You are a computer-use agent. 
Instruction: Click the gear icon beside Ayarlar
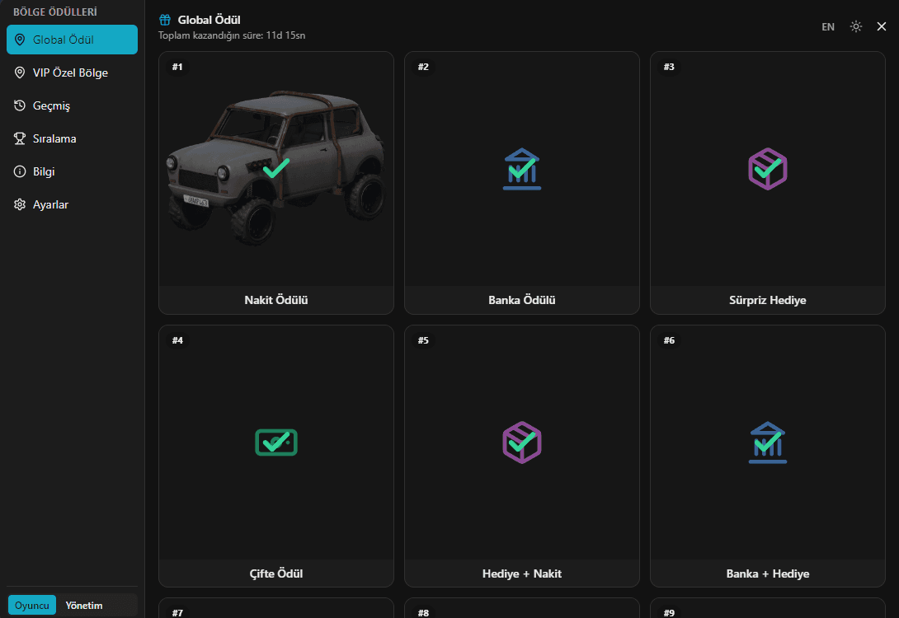tap(20, 204)
